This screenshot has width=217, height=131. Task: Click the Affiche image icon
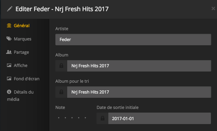(9, 65)
